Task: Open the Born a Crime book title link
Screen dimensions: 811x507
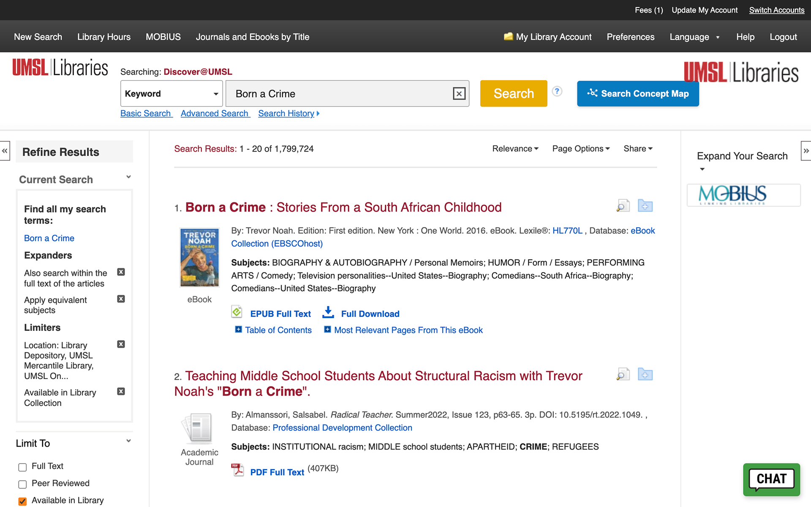Action: (343, 207)
